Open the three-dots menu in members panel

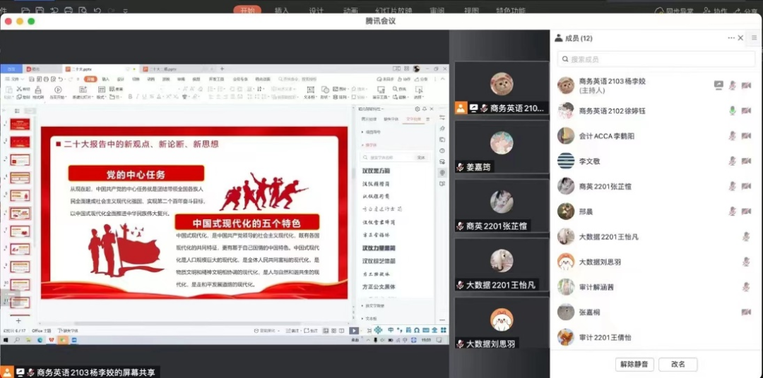731,38
